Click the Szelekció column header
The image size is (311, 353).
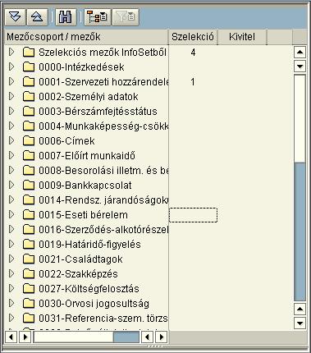click(193, 37)
